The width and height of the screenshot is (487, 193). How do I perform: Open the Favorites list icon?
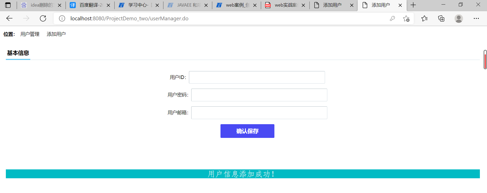(x=424, y=18)
